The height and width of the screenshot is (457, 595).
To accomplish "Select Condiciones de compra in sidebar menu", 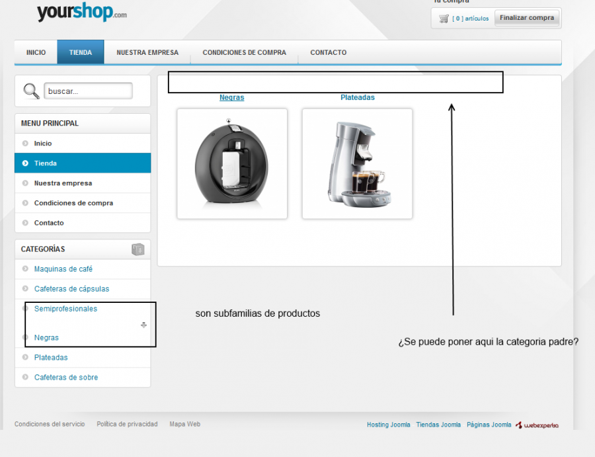I will click(x=83, y=202).
